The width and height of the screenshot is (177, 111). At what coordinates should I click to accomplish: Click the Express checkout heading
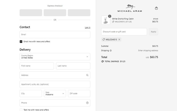click(x=55, y=6)
